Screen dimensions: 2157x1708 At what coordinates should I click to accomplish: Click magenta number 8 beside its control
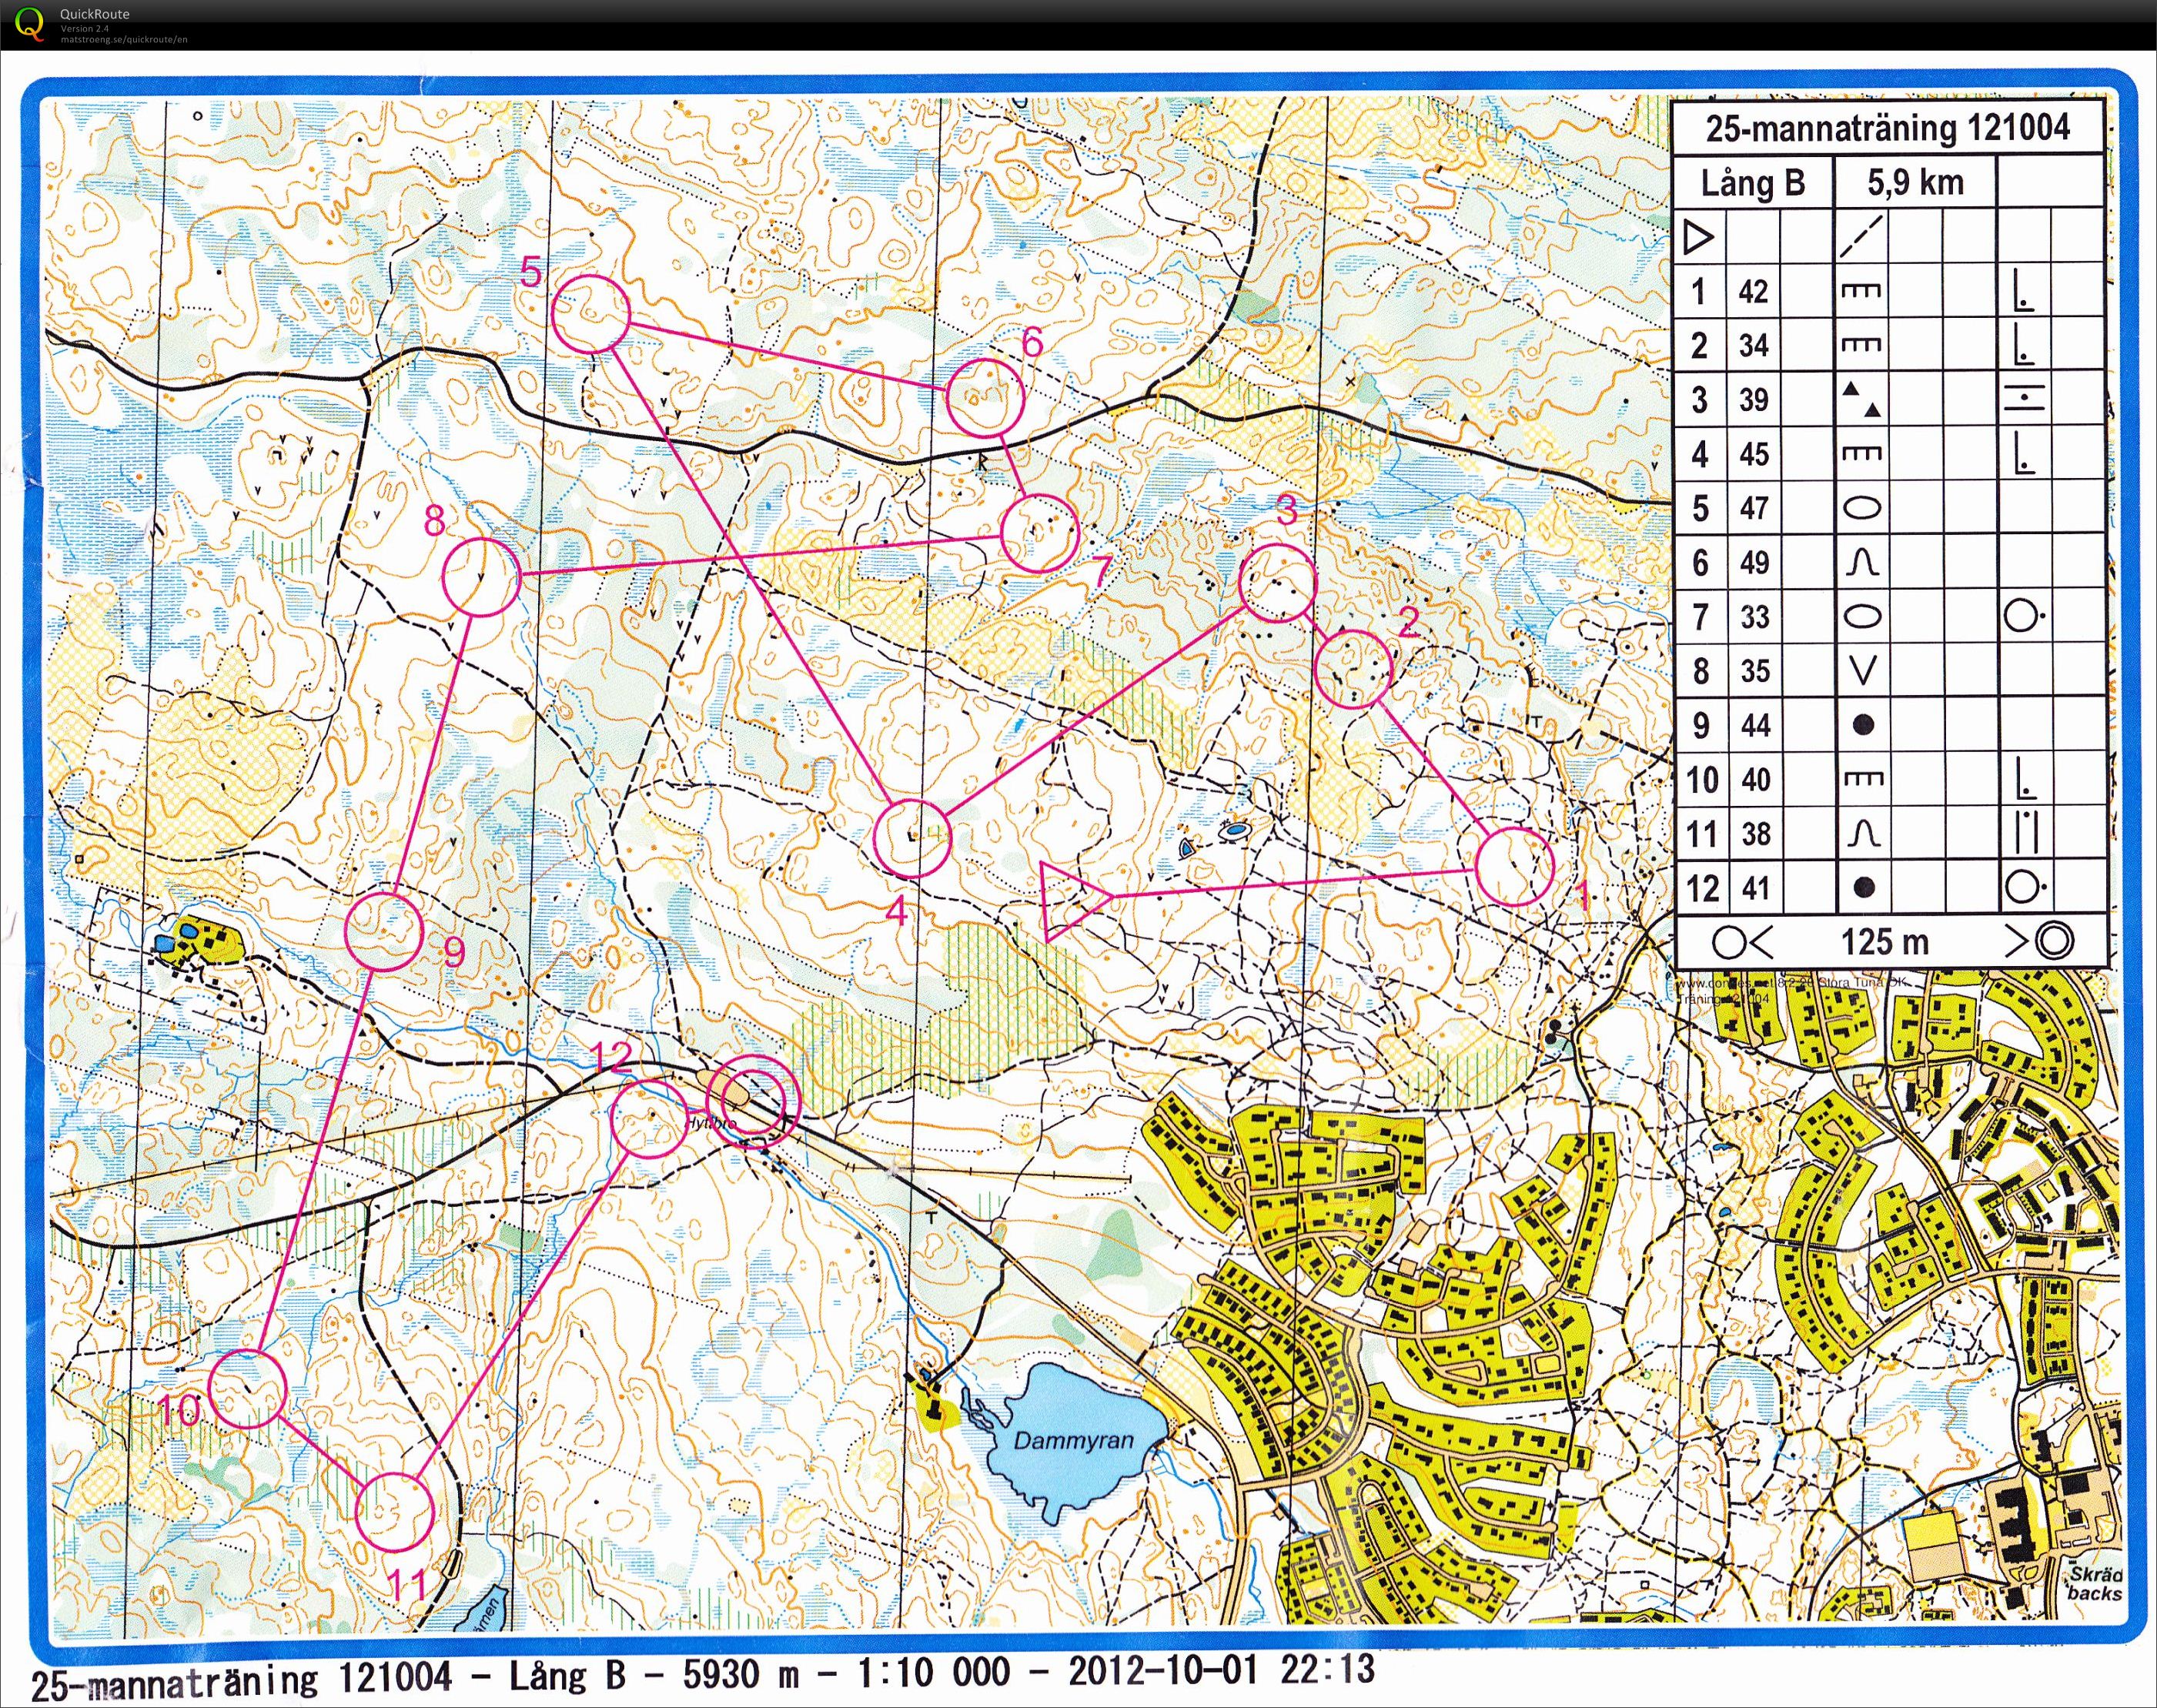(435, 521)
